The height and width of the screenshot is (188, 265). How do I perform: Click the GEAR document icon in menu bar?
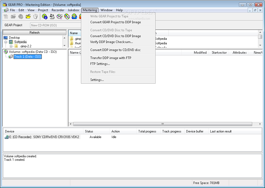click(x=6, y=10)
